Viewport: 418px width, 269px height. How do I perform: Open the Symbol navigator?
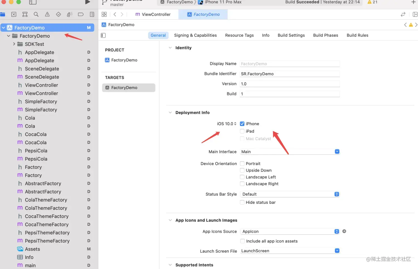coord(25,14)
